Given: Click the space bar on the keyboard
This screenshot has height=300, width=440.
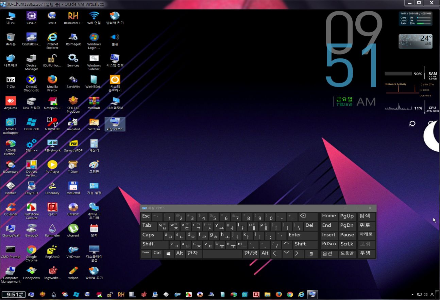Looking at the screenshot, I should (222, 254).
